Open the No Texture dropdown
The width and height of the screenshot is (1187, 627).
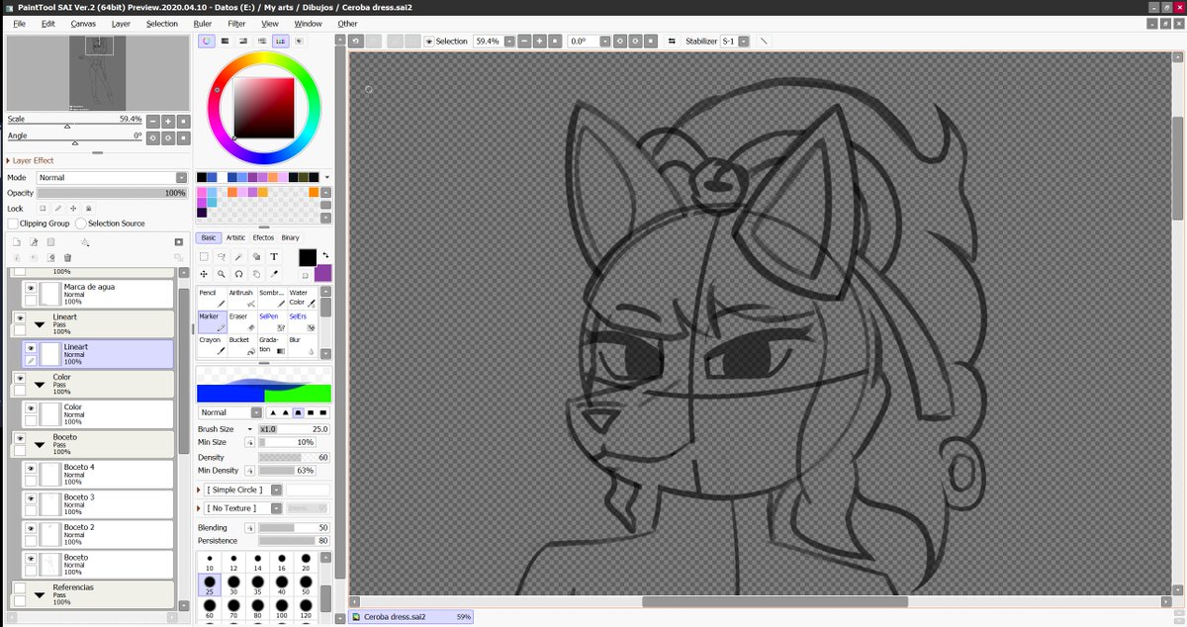277,508
